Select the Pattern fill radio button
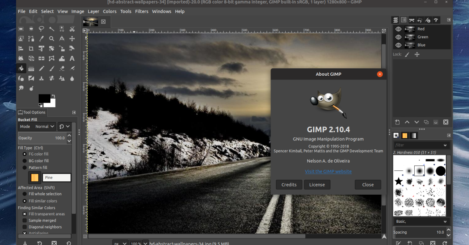This screenshot has height=245, width=469. click(25, 168)
